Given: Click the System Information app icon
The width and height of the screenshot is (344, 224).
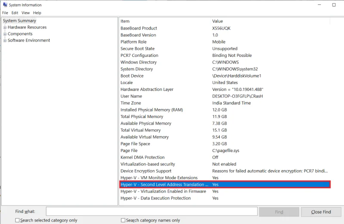Looking at the screenshot, I should pos(5,5).
